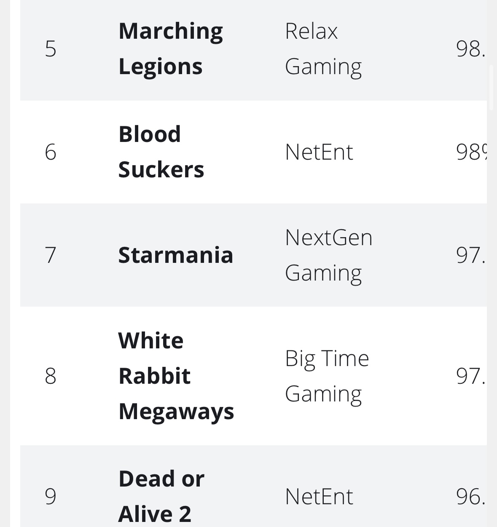The image size is (497, 527).
Task: Open the Blood Suckers slot name
Action: tap(161, 152)
